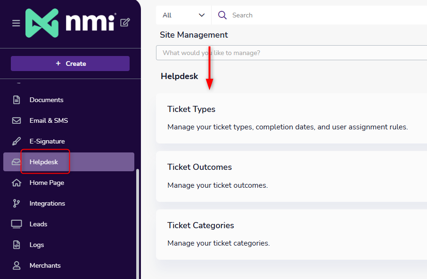Click the Integrations branch icon
The height and width of the screenshot is (279, 427).
tap(16, 203)
